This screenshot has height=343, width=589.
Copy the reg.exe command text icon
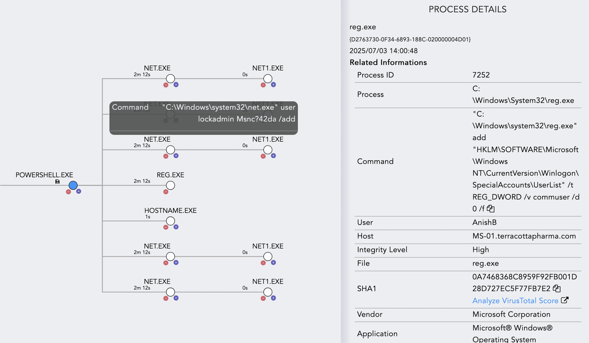point(491,209)
